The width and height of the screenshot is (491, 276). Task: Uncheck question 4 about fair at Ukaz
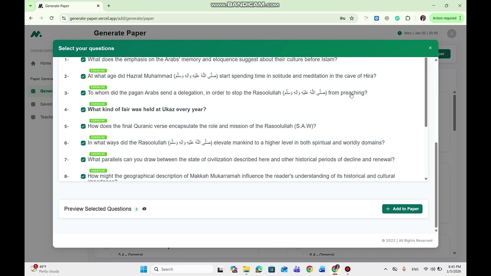[83, 110]
